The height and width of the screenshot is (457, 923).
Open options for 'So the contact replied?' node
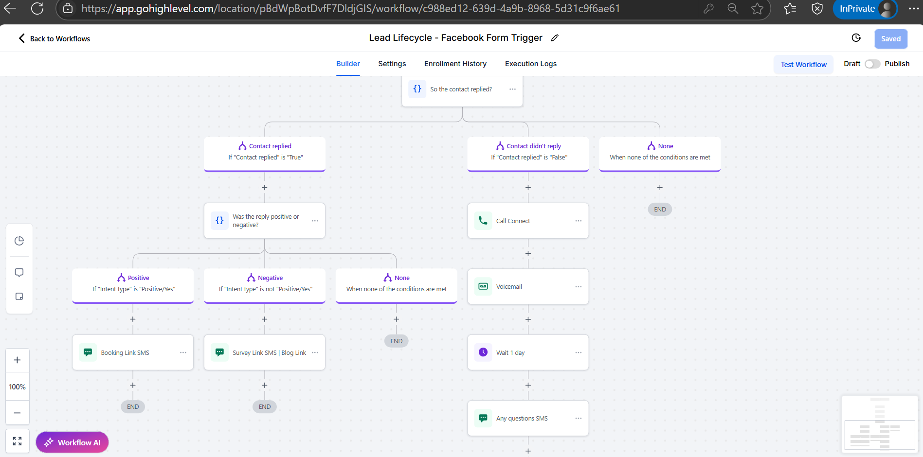[512, 89]
